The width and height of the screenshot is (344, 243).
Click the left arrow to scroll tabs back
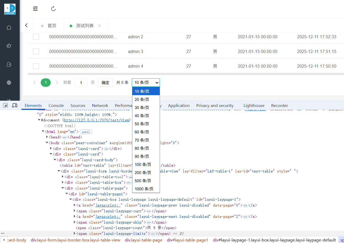click(26, 25)
